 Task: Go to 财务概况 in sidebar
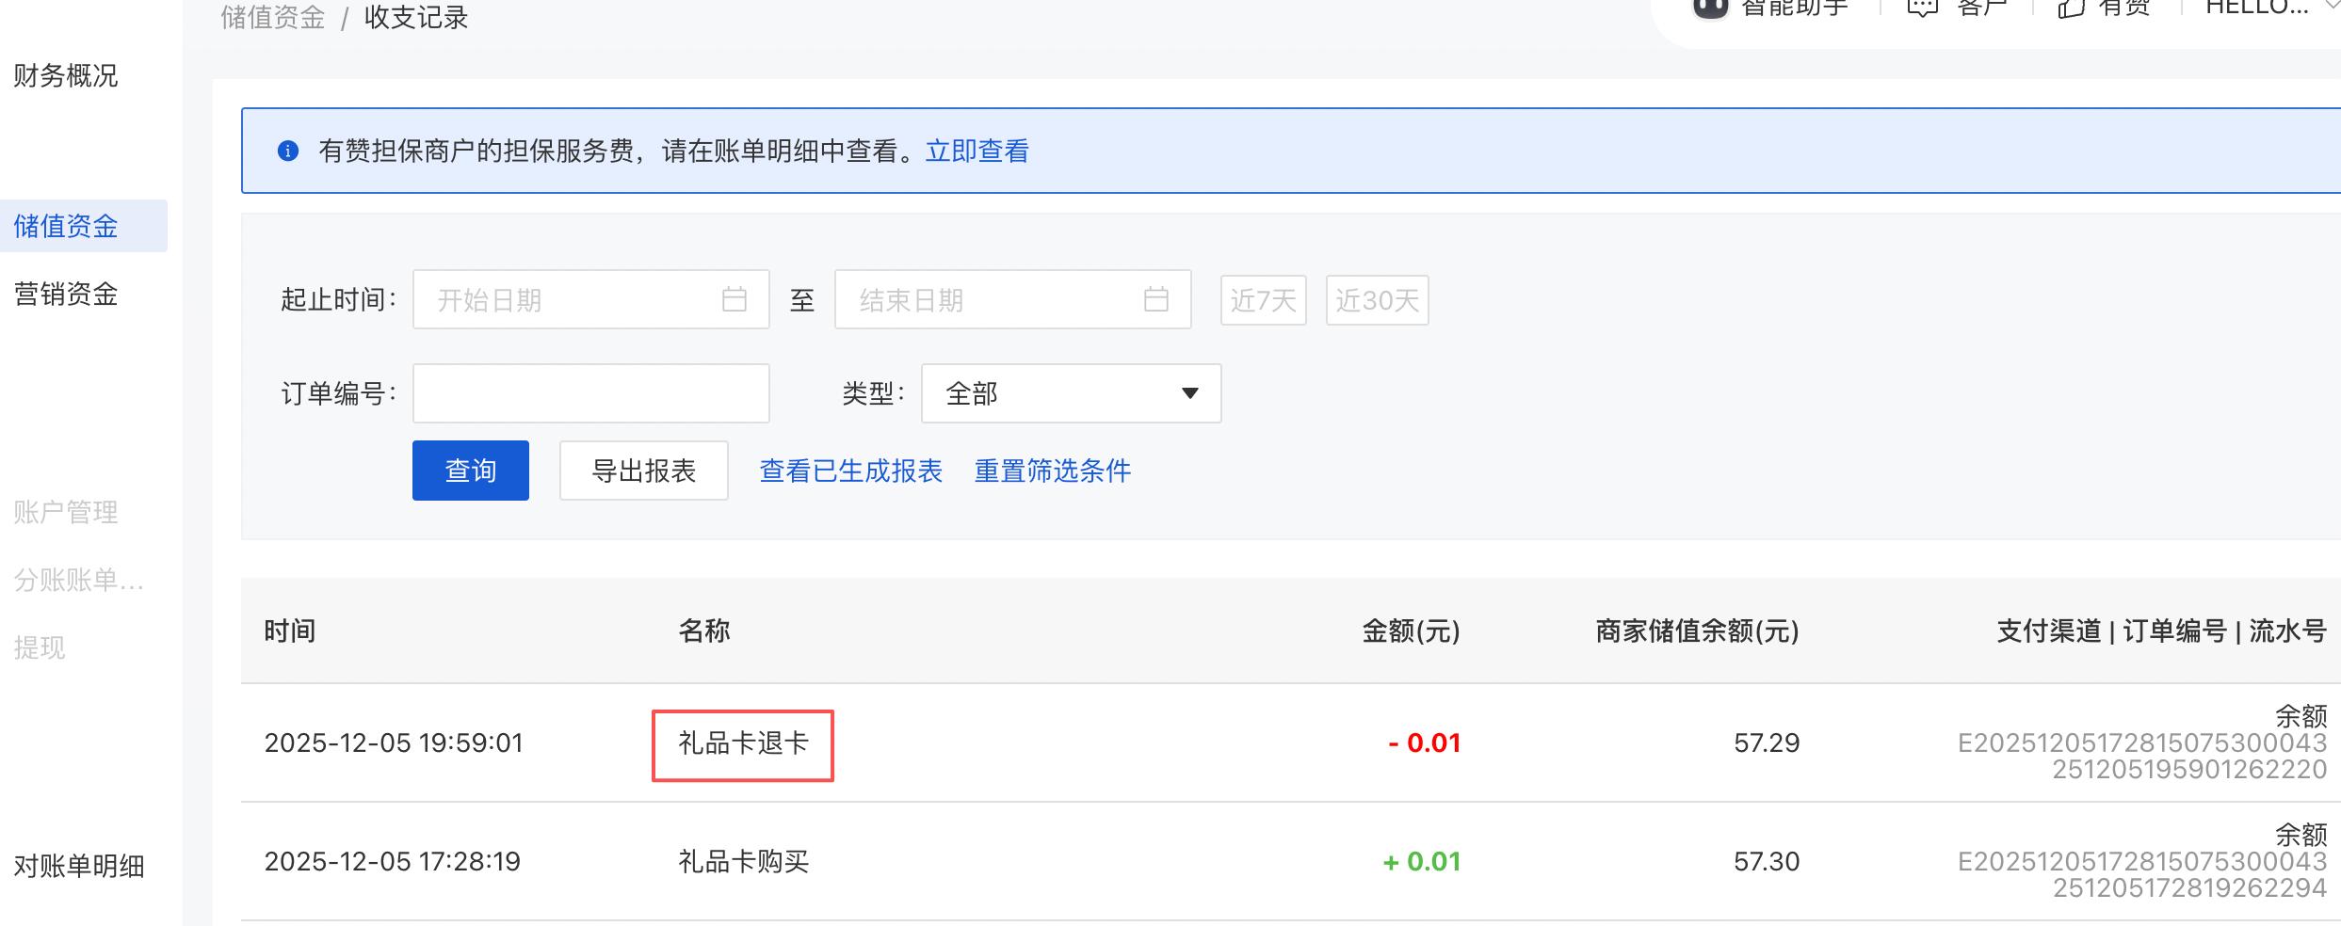tap(66, 75)
